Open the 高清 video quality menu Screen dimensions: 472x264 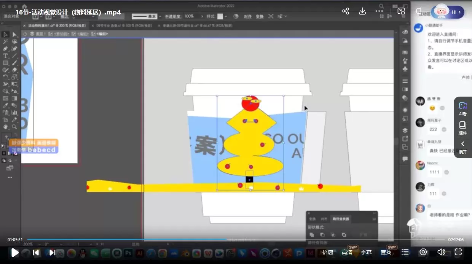tap(347, 252)
